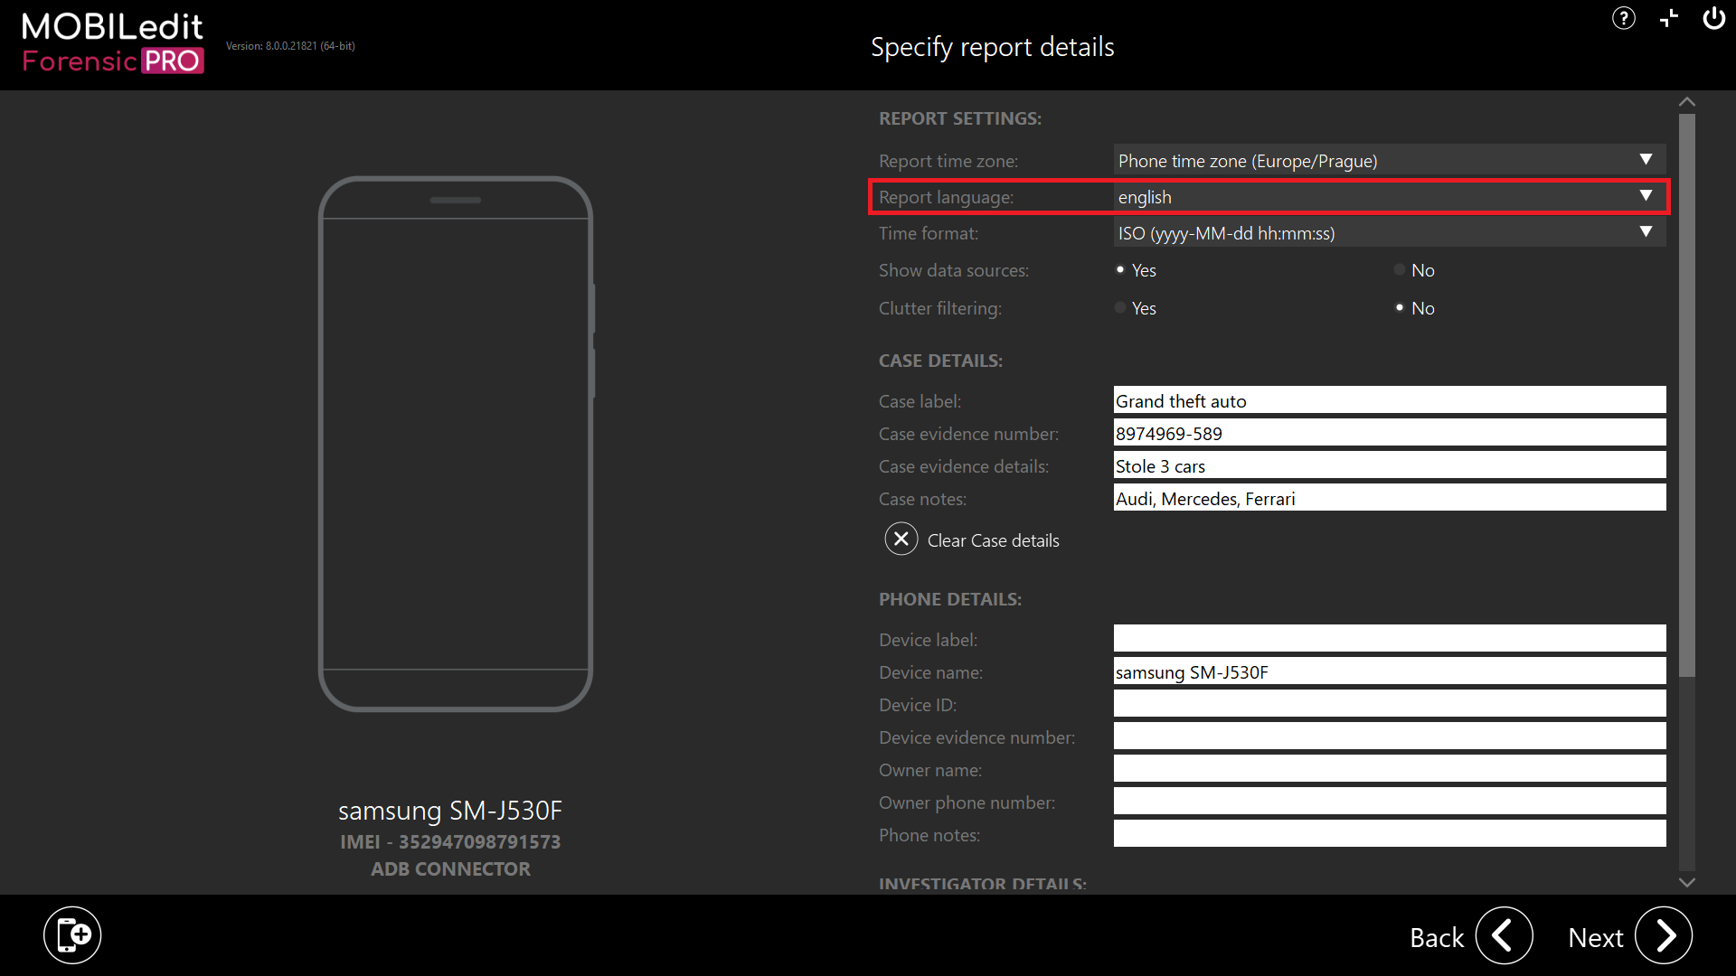Open the Report time zone dropdown

coord(1389,161)
